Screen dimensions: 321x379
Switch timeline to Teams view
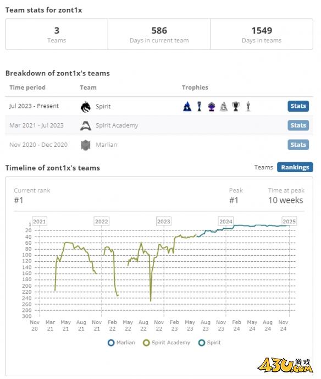click(x=263, y=167)
